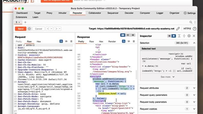
Task: Open send settings gear next to Send
Action: [x=29, y=29]
